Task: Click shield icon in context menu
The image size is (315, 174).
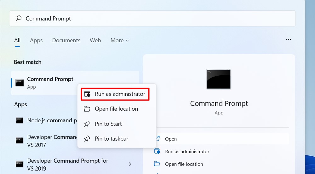Action: pyautogui.click(x=87, y=94)
